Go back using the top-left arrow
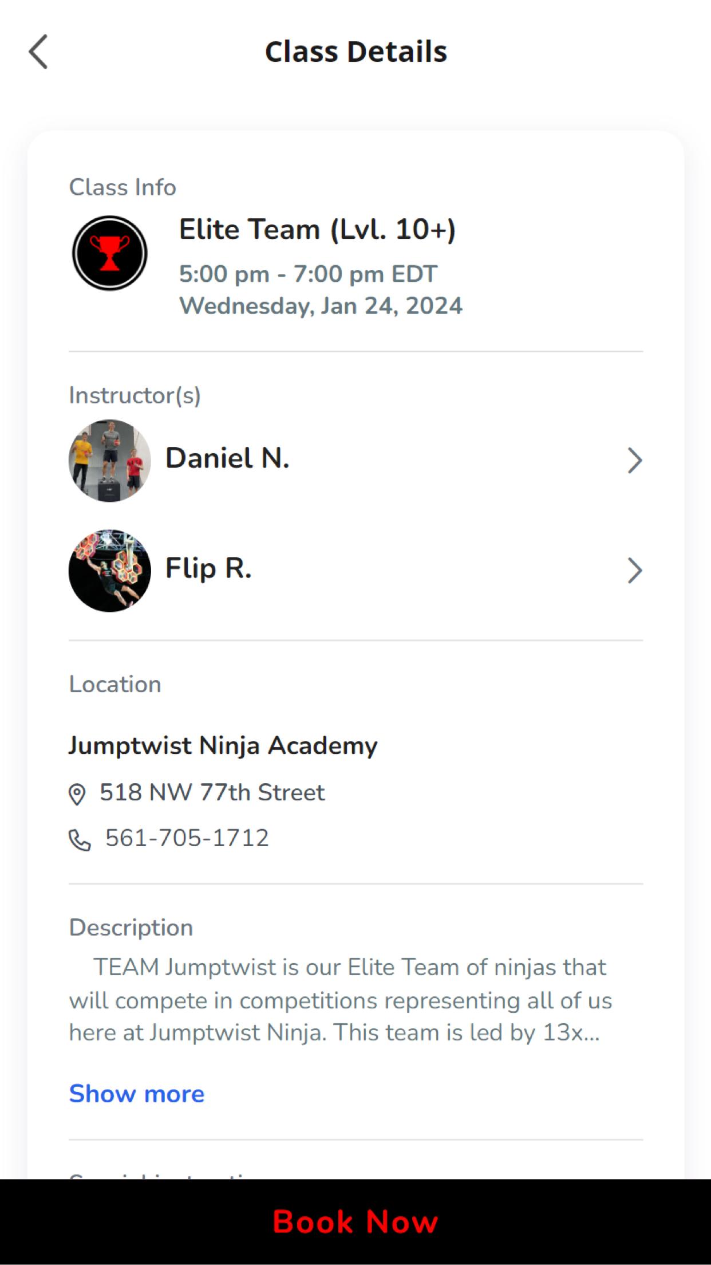The width and height of the screenshot is (711, 1265). coord(38,52)
